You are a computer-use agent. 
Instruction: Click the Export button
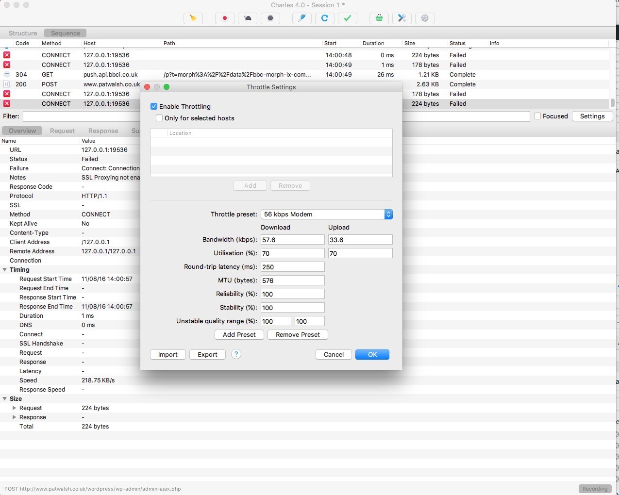pyautogui.click(x=207, y=354)
